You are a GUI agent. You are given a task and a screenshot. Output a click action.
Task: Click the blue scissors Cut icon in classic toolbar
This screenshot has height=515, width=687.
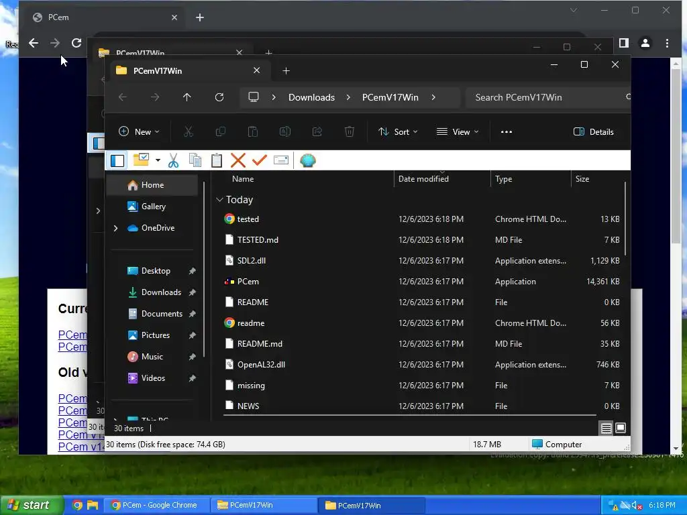[174, 161]
